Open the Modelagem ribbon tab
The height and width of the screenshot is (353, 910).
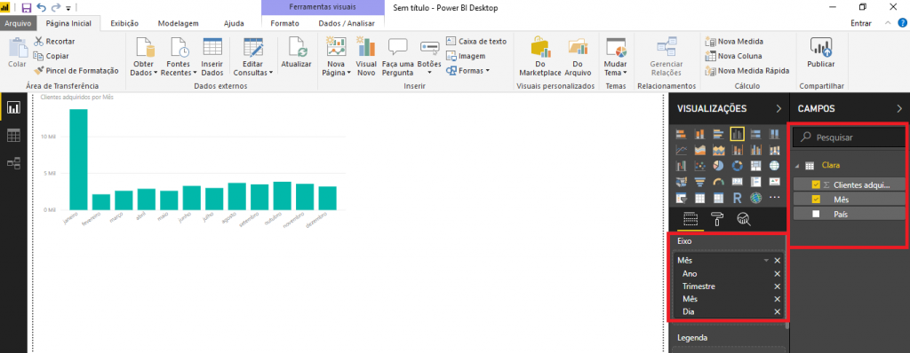click(178, 24)
